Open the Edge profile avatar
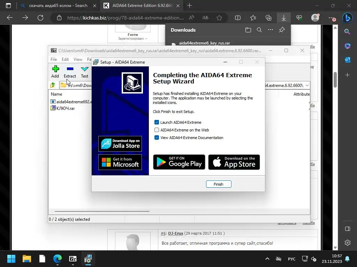 point(315,18)
